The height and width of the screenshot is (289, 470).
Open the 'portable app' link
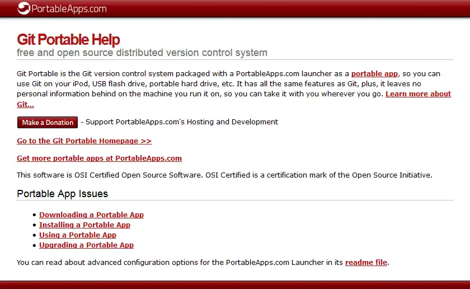coord(374,74)
